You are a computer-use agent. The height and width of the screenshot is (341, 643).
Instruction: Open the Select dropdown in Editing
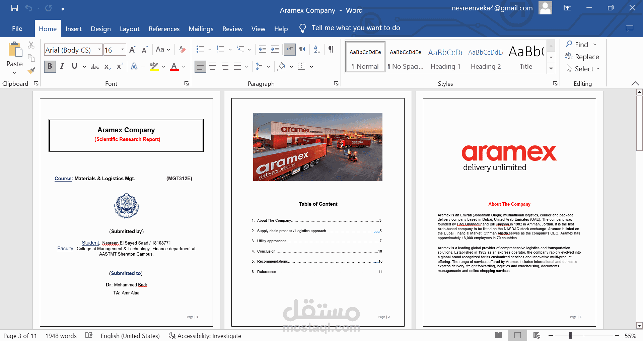tap(583, 69)
